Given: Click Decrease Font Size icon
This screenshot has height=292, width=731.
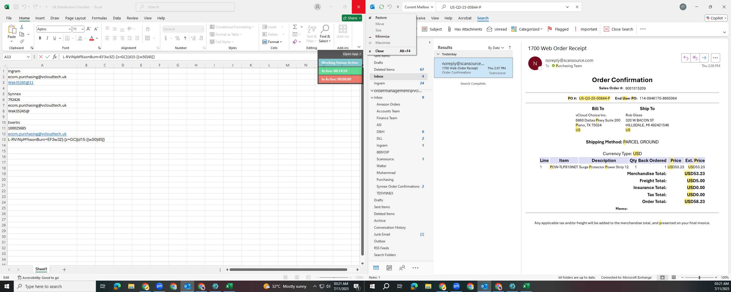Looking at the screenshot, I should coord(96,29).
